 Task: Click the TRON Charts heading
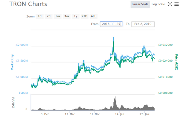(28, 4)
